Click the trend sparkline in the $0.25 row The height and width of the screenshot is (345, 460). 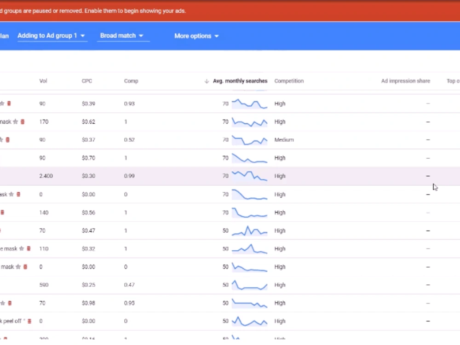[250, 285]
